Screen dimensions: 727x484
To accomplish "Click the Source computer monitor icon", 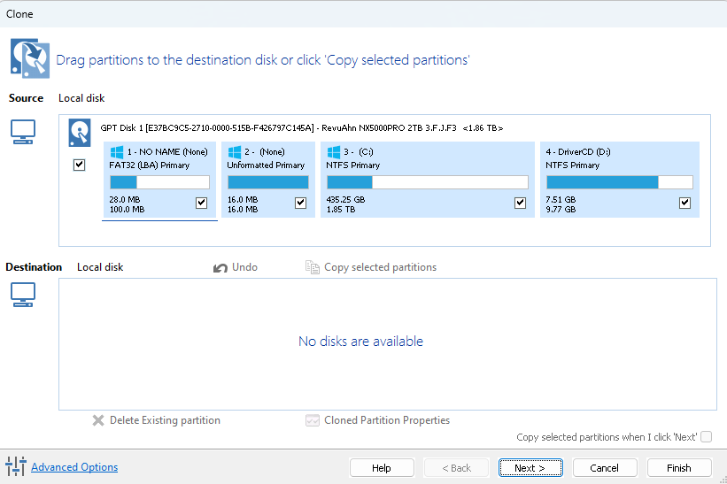I will pyautogui.click(x=23, y=132).
